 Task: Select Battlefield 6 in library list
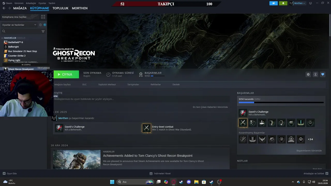pyautogui.click(x=16, y=42)
